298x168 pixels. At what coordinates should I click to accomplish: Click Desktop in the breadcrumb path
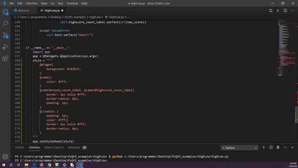click(55, 17)
